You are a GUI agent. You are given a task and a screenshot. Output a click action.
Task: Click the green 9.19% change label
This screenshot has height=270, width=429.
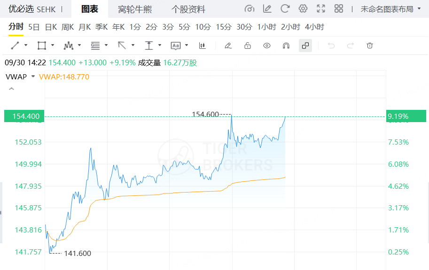click(x=406, y=116)
